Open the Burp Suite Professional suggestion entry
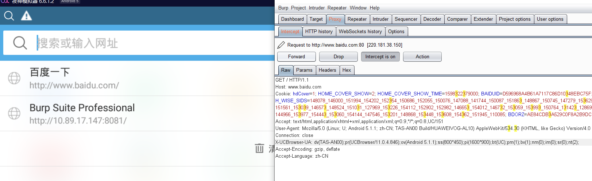 click(137, 114)
